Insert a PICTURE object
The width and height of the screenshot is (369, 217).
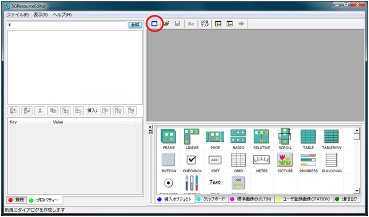click(x=285, y=162)
